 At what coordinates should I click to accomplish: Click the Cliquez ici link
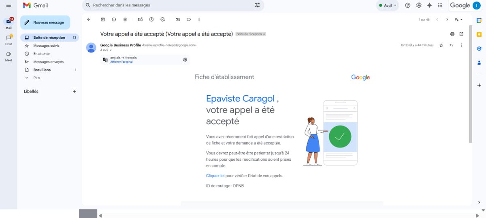(215, 176)
